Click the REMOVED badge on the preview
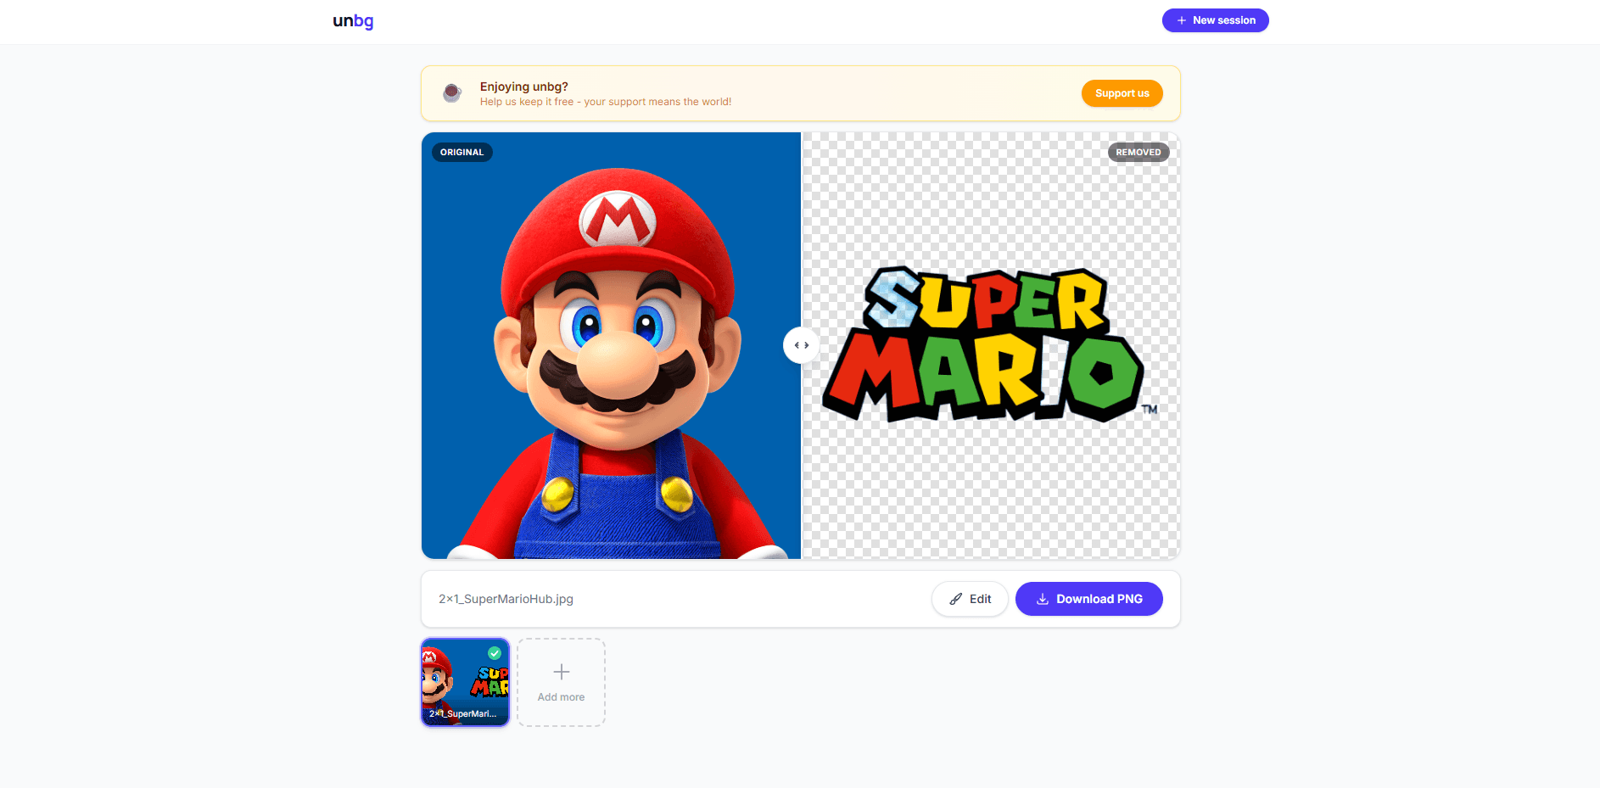This screenshot has height=788, width=1600. click(1138, 153)
